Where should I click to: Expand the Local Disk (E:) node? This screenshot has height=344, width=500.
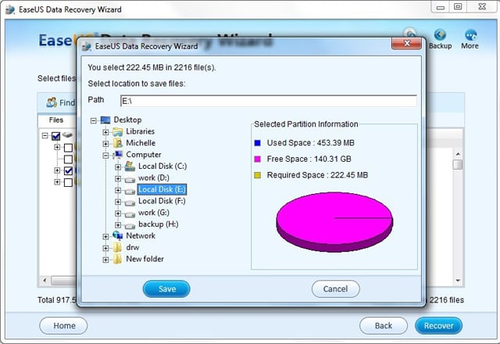pos(118,190)
